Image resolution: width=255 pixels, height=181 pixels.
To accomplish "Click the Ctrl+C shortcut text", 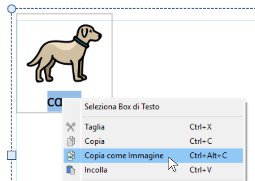I will pos(201,141).
